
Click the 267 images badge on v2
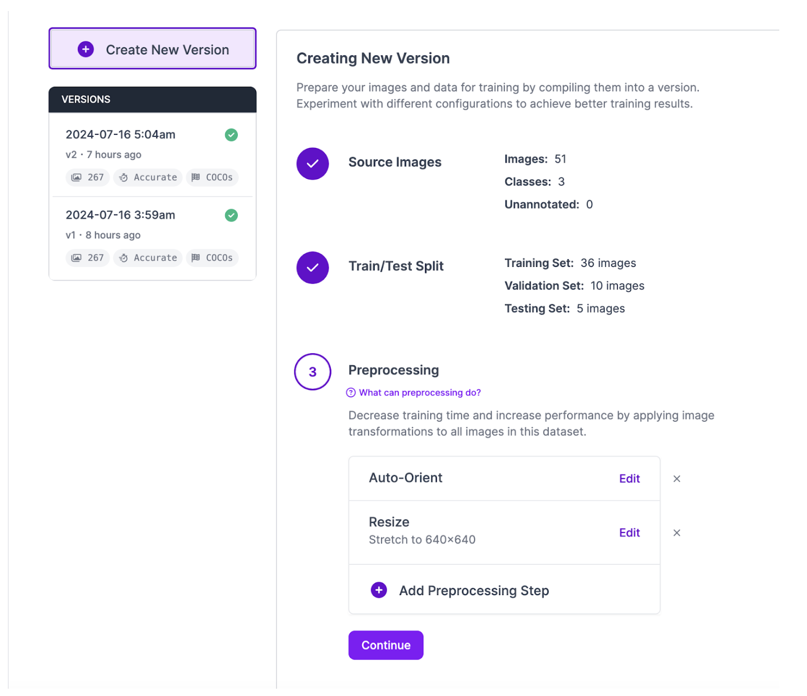pos(88,177)
